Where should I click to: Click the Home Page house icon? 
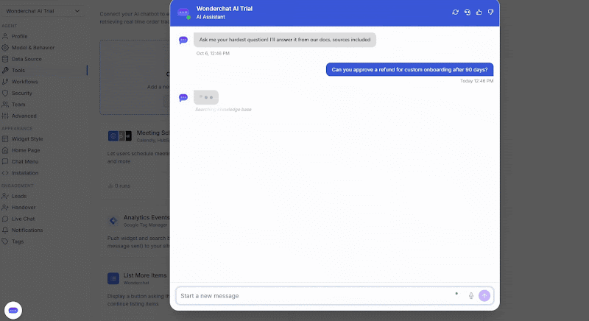5,150
